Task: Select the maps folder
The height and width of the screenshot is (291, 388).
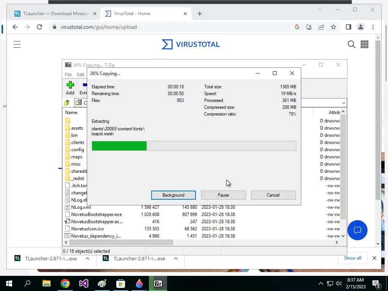Action: coord(77,156)
